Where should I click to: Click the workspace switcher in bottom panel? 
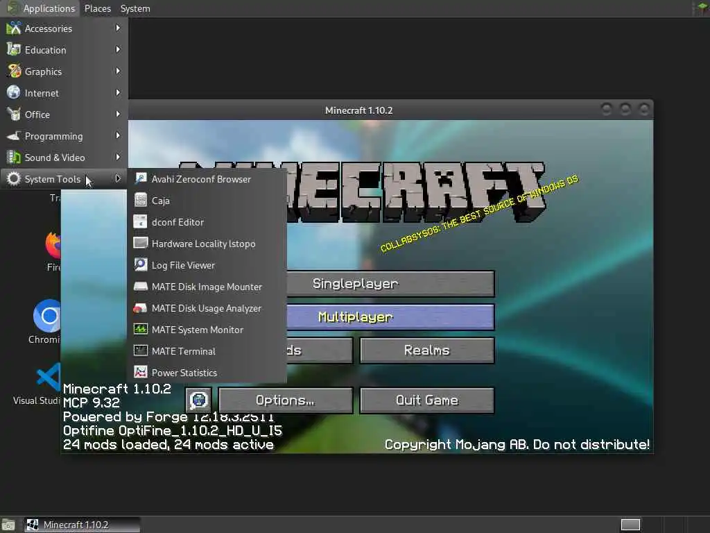(x=630, y=525)
